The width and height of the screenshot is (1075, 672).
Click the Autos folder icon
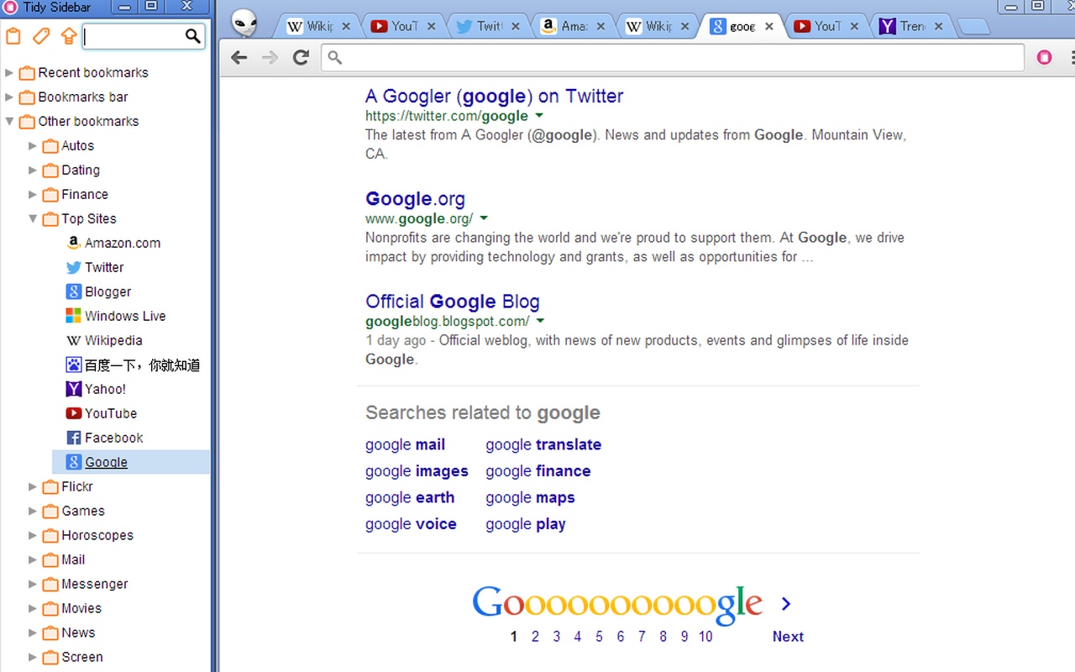tap(50, 146)
